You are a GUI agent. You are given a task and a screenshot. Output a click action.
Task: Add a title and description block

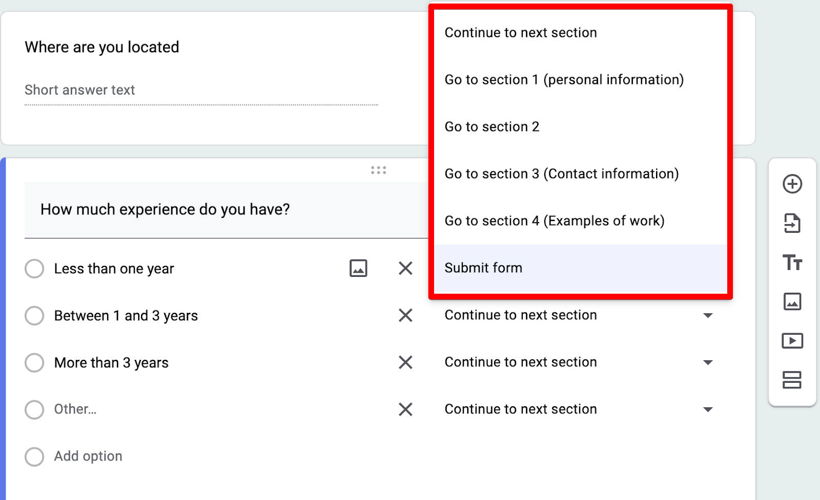point(792,263)
